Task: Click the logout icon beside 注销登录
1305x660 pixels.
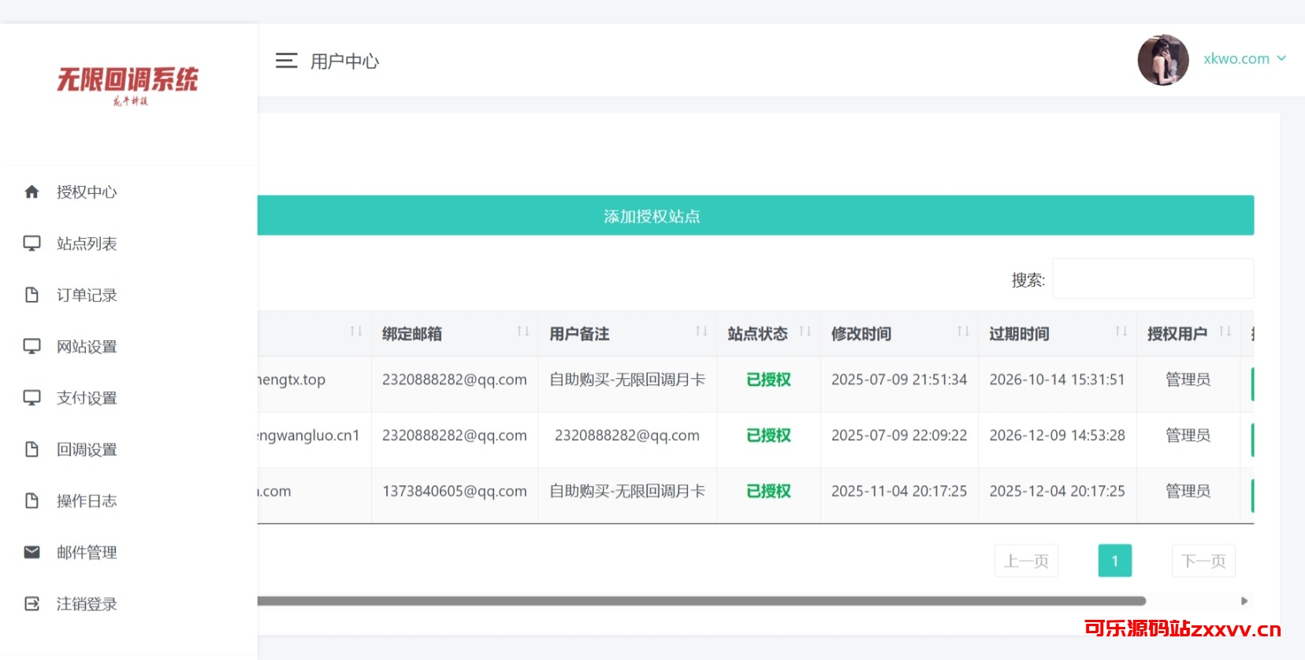Action: click(x=32, y=604)
